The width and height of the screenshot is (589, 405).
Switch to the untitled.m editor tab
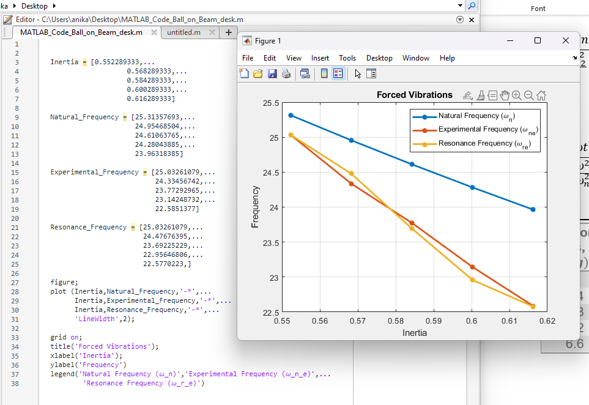point(183,32)
